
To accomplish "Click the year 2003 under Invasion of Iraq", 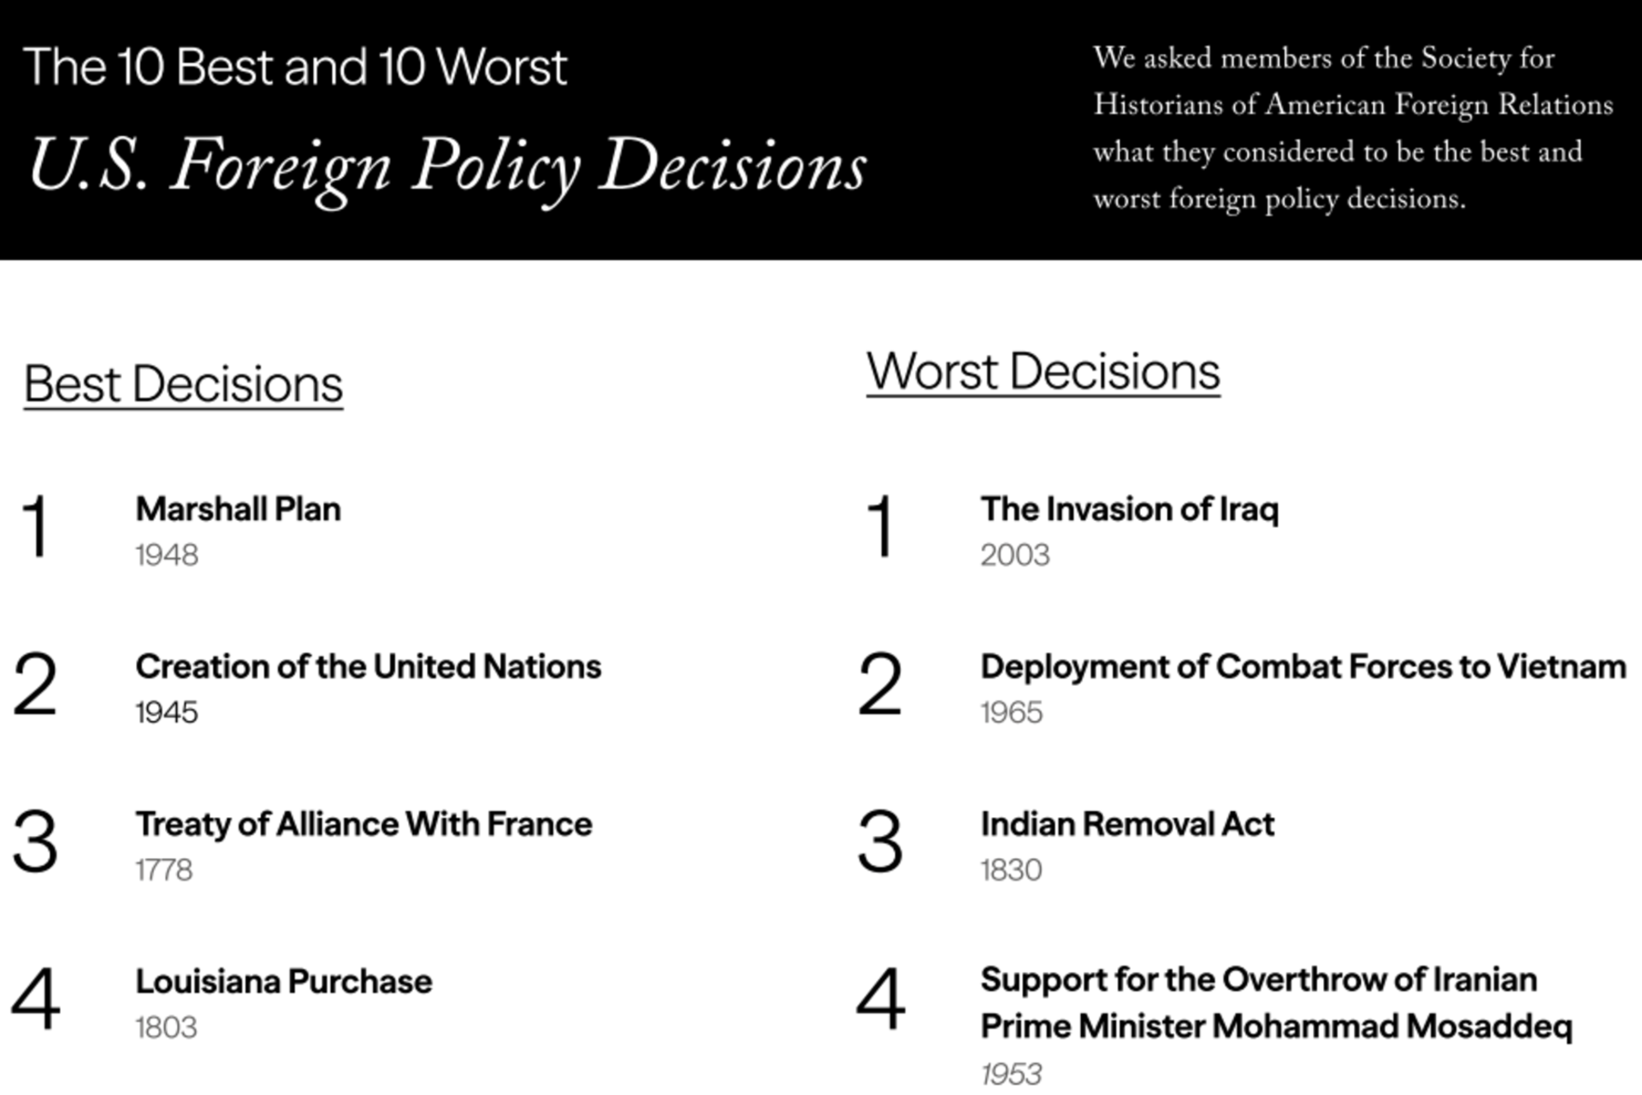I will pos(1014,555).
